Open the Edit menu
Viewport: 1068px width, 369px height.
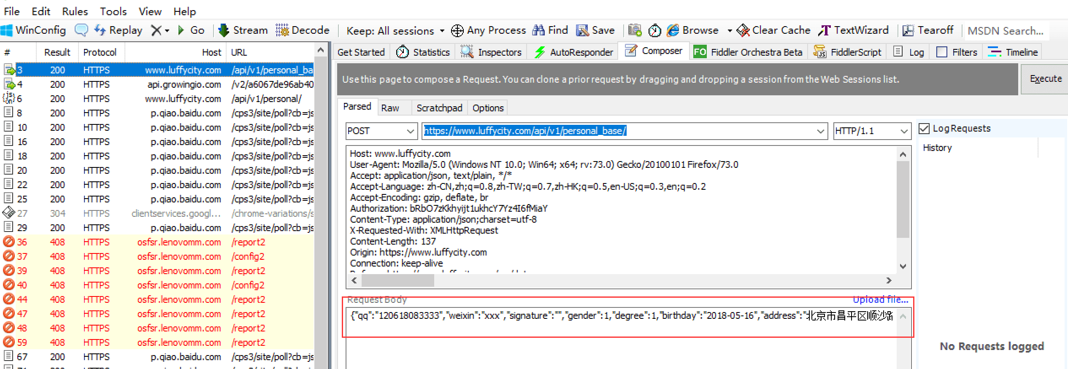[41, 11]
